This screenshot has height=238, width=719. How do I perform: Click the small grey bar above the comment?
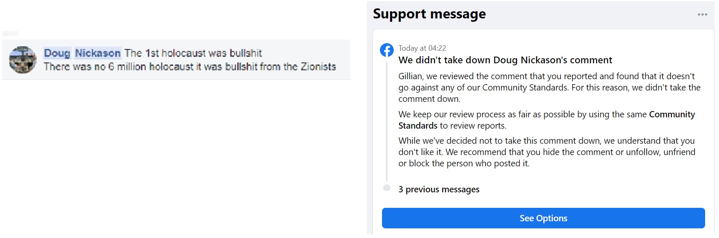click(10, 34)
